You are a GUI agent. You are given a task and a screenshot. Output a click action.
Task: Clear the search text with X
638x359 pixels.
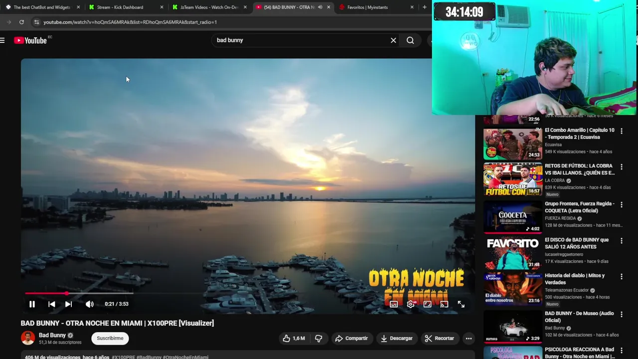(393, 40)
